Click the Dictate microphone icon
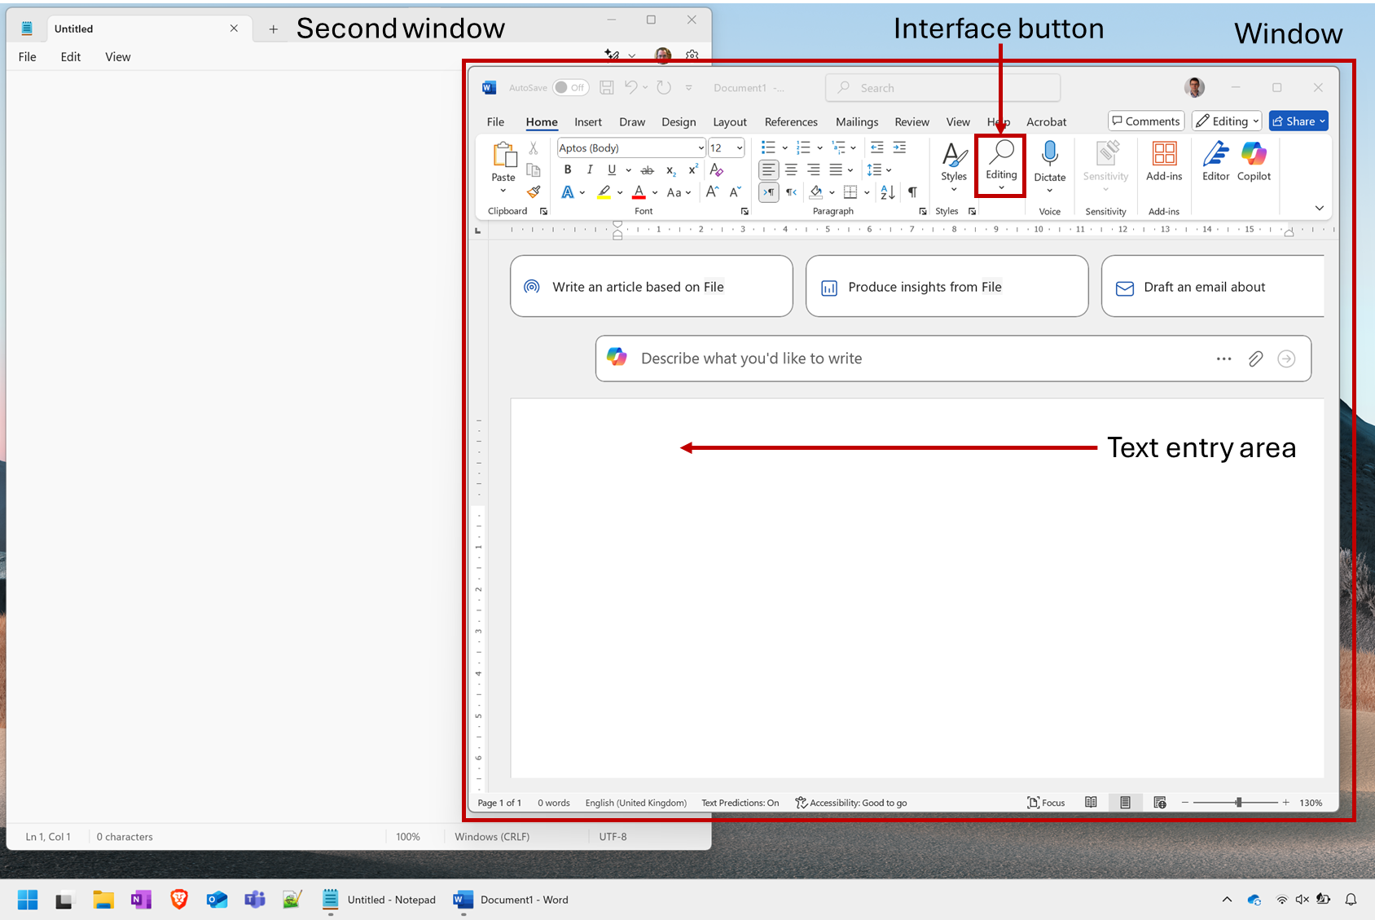 pos(1049,155)
